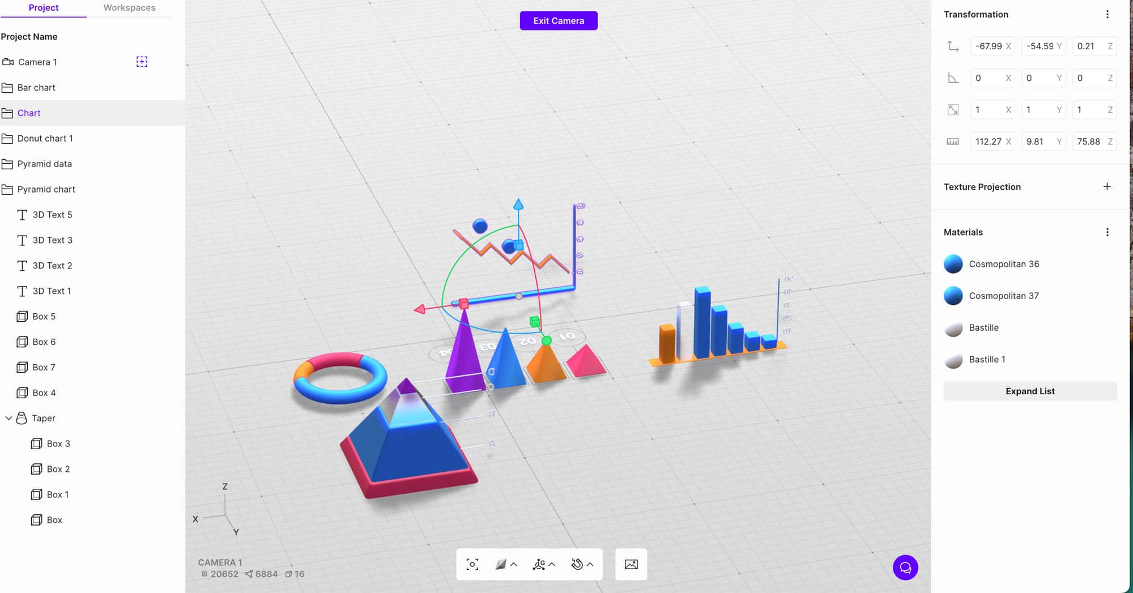1133x593 pixels.
Task: Click the Exit Camera button
Action: 559,21
